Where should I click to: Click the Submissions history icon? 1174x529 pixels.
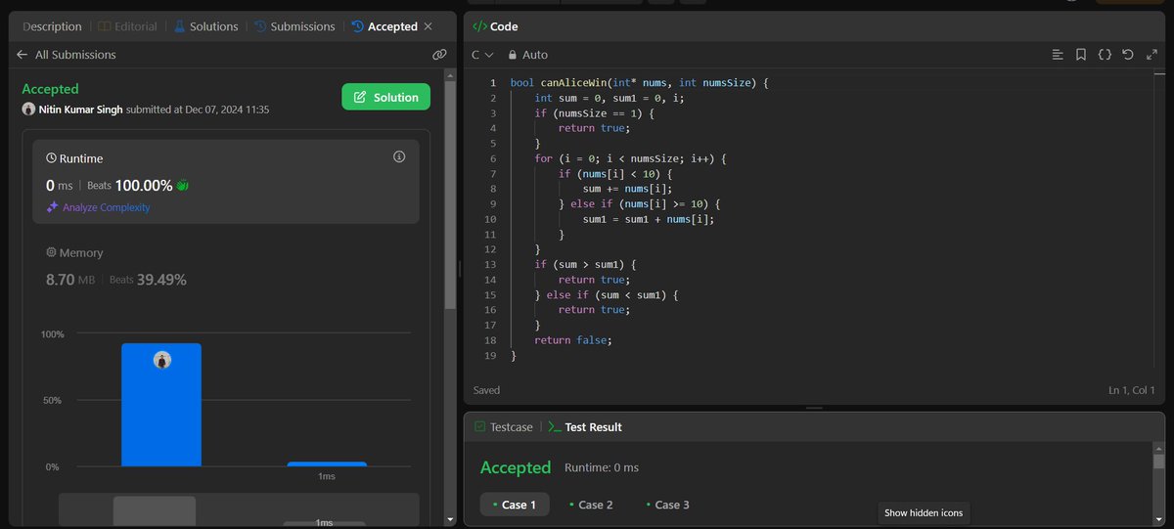(258, 26)
